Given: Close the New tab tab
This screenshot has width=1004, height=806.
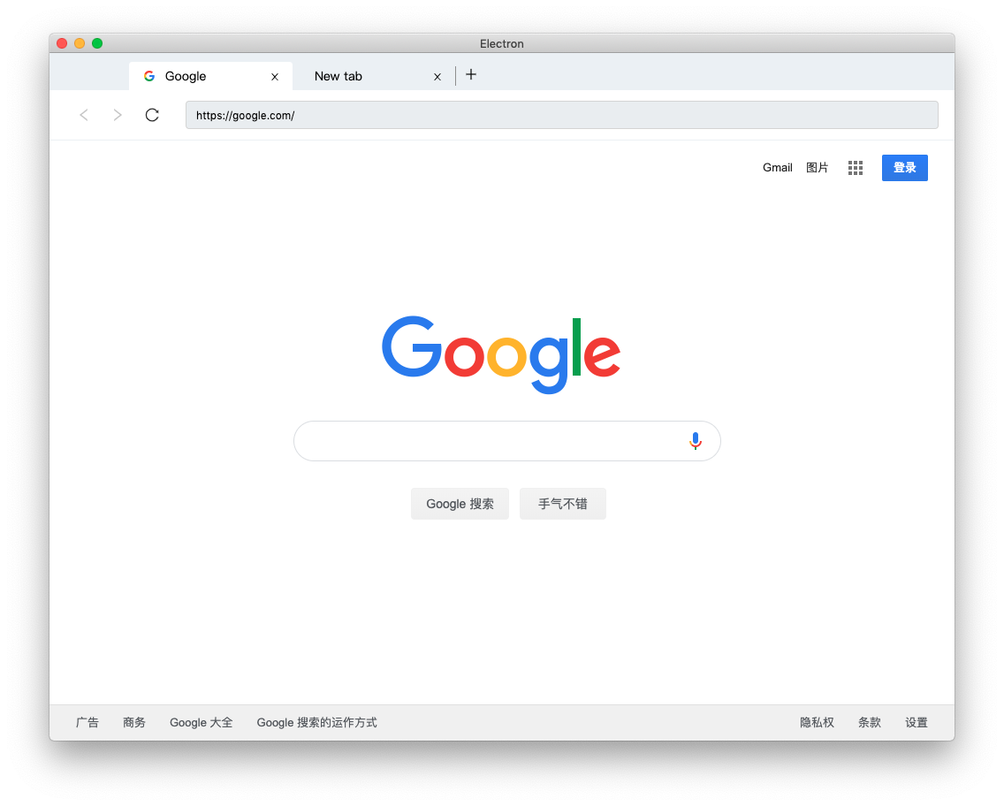Looking at the screenshot, I should coord(437,77).
